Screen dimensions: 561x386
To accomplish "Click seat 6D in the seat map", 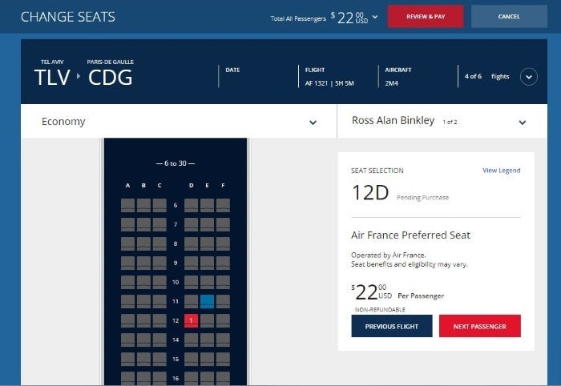I will 191,205.
